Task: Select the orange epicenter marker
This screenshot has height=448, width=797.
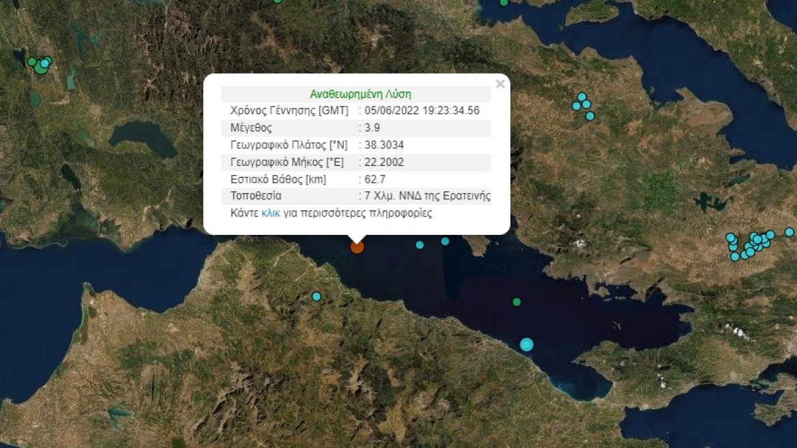Action: pos(358,247)
